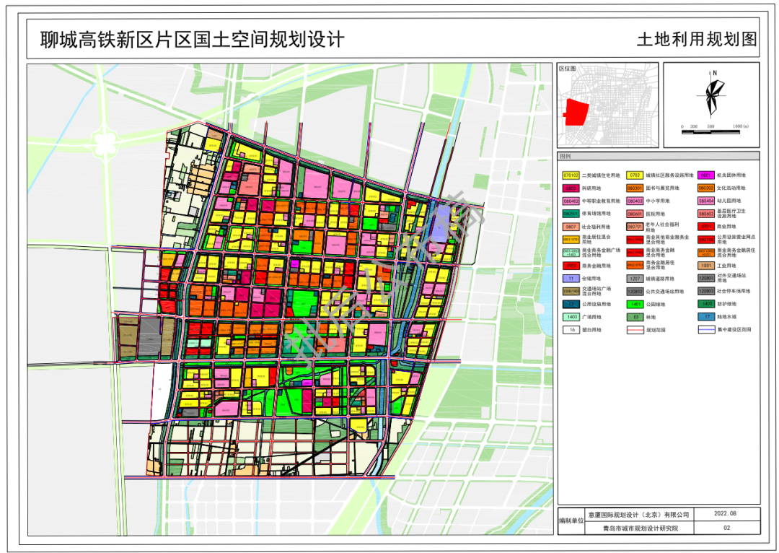Click the scale bar below the compass

[x=710, y=130]
